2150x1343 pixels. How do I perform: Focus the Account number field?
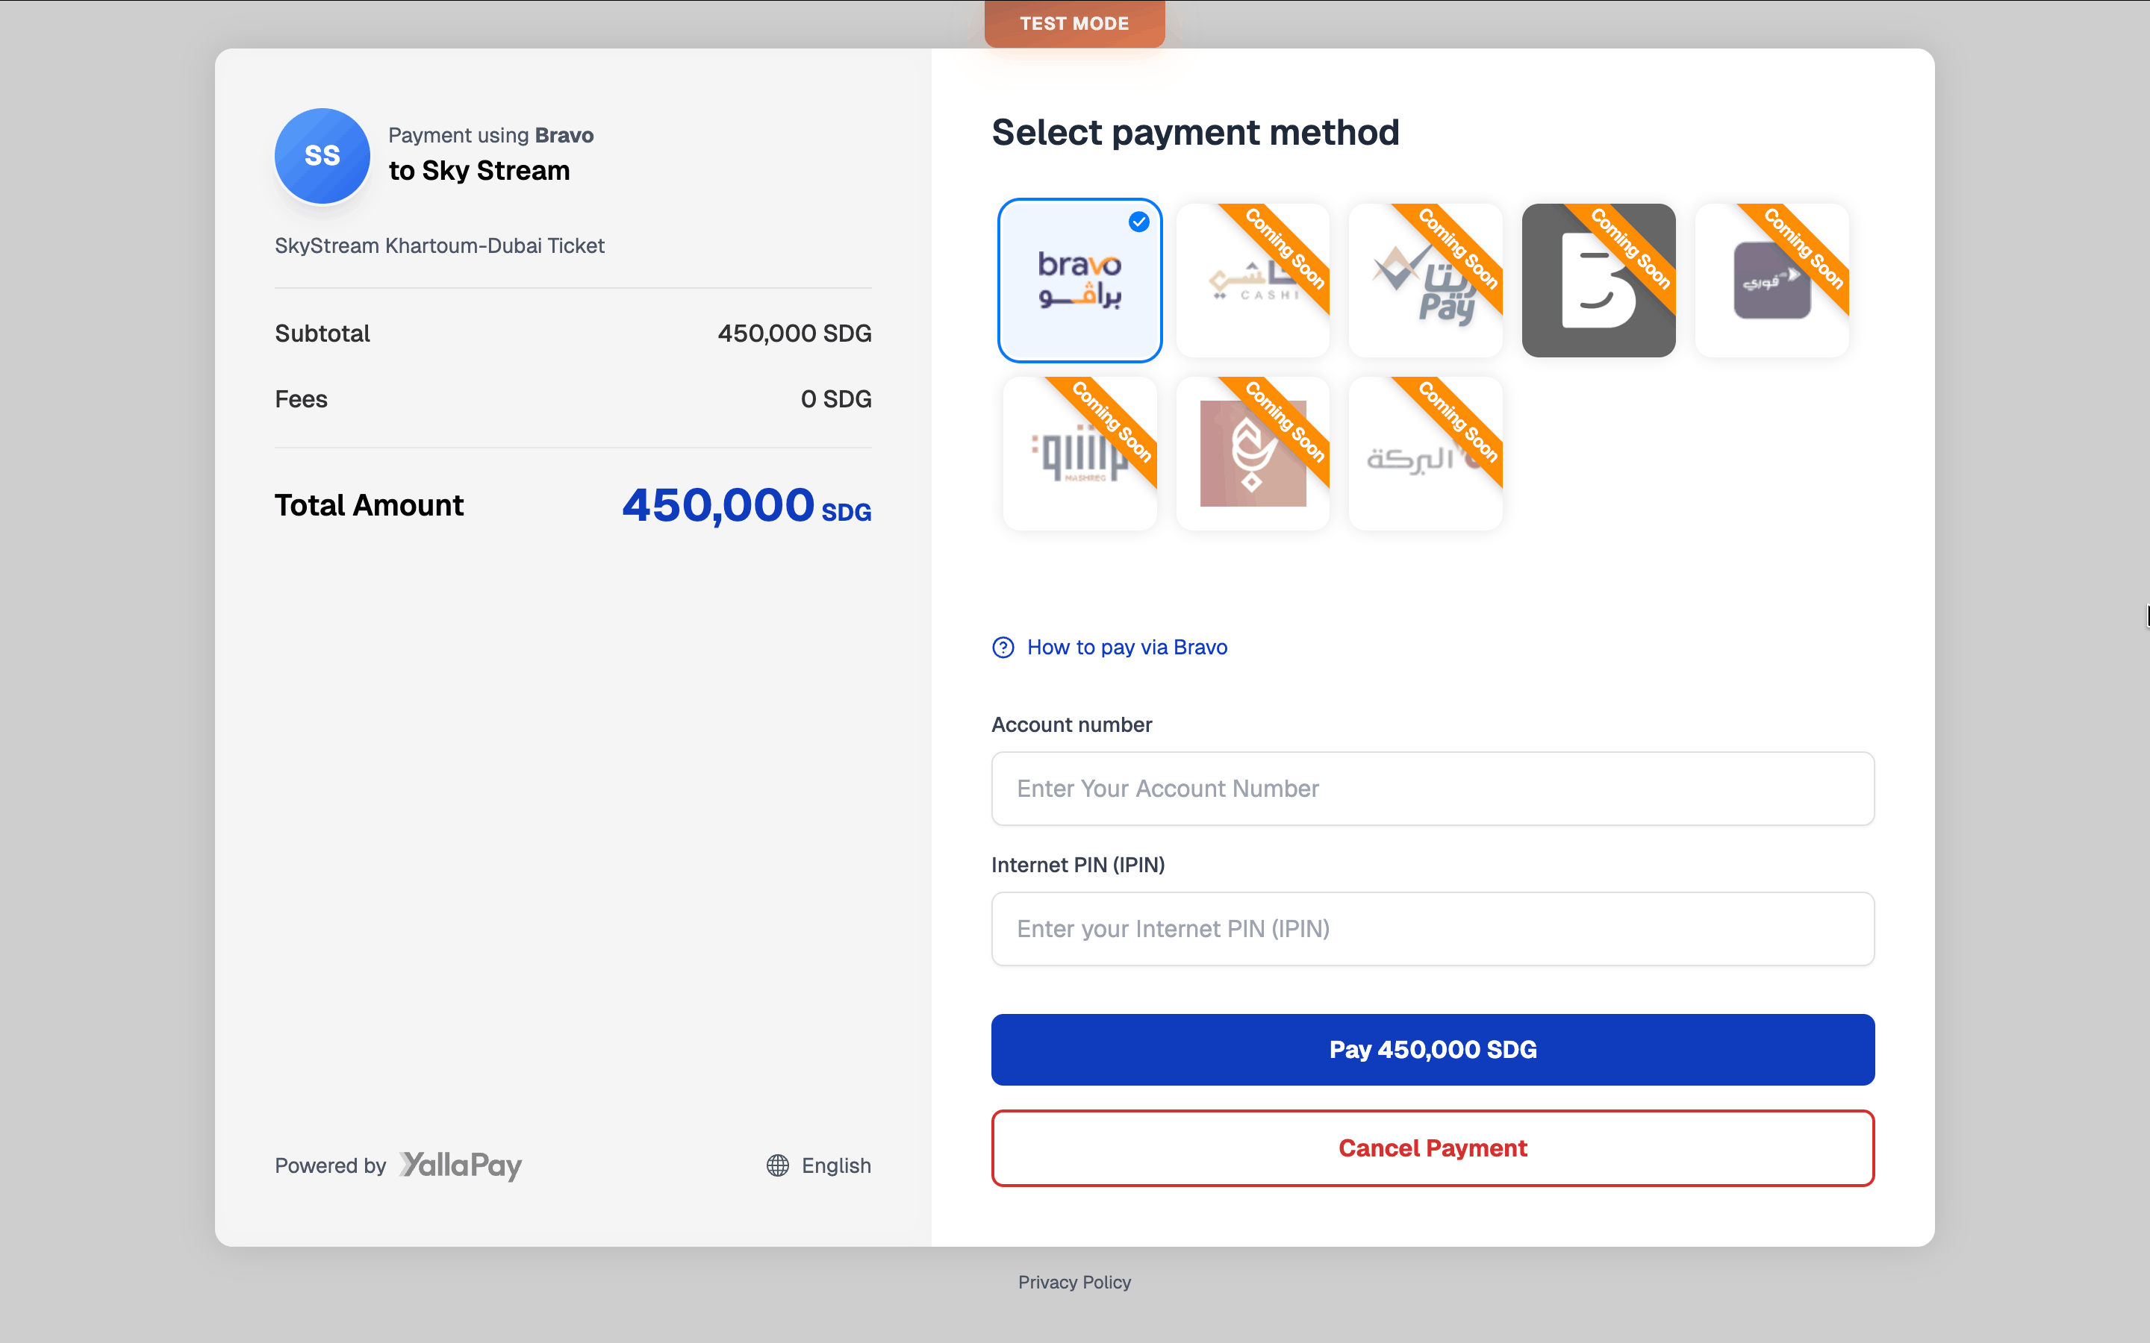(1432, 789)
